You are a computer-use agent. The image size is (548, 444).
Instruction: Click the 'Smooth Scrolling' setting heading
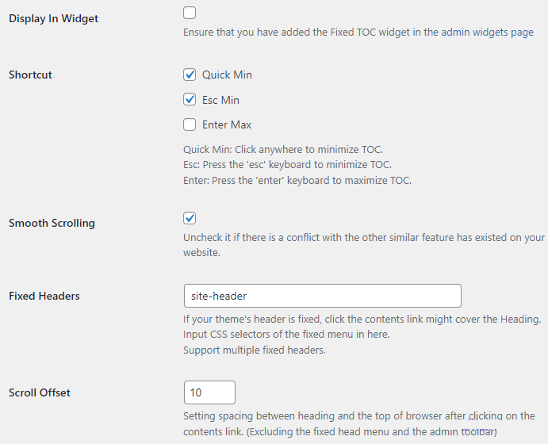(x=52, y=223)
